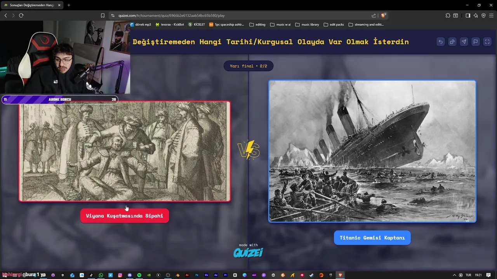Click the undo last choice button

[440, 42]
